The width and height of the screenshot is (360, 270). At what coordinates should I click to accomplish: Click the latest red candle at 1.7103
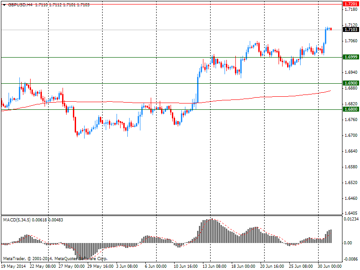pos(331,29)
